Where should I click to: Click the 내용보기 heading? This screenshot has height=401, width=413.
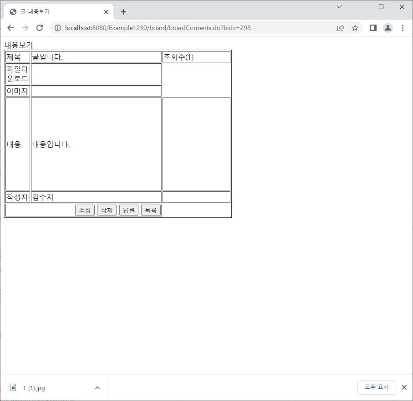tap(19, 45)
